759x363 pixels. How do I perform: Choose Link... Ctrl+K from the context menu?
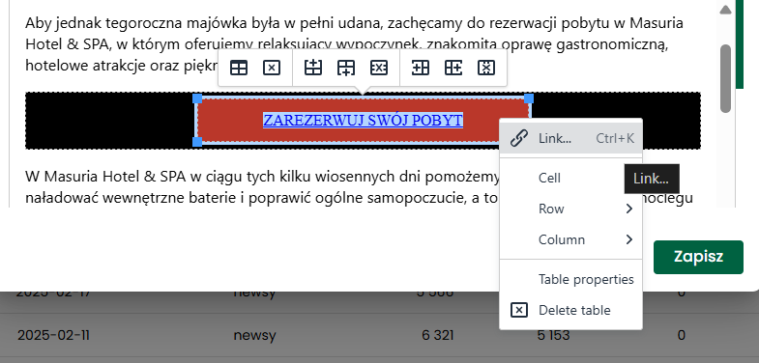tap(570, 138)
